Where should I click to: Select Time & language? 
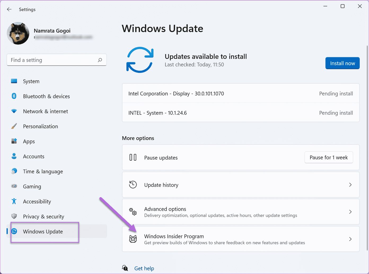tap(57, 171)
